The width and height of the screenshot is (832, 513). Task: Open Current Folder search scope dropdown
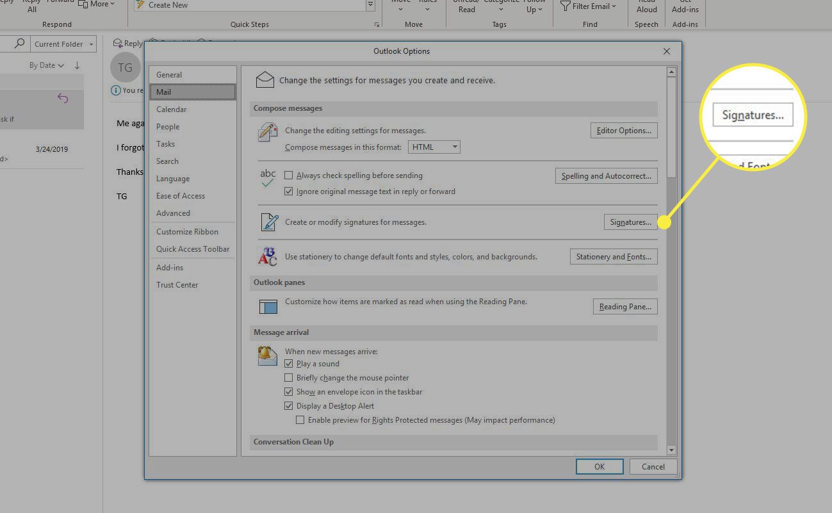(64, 44)
